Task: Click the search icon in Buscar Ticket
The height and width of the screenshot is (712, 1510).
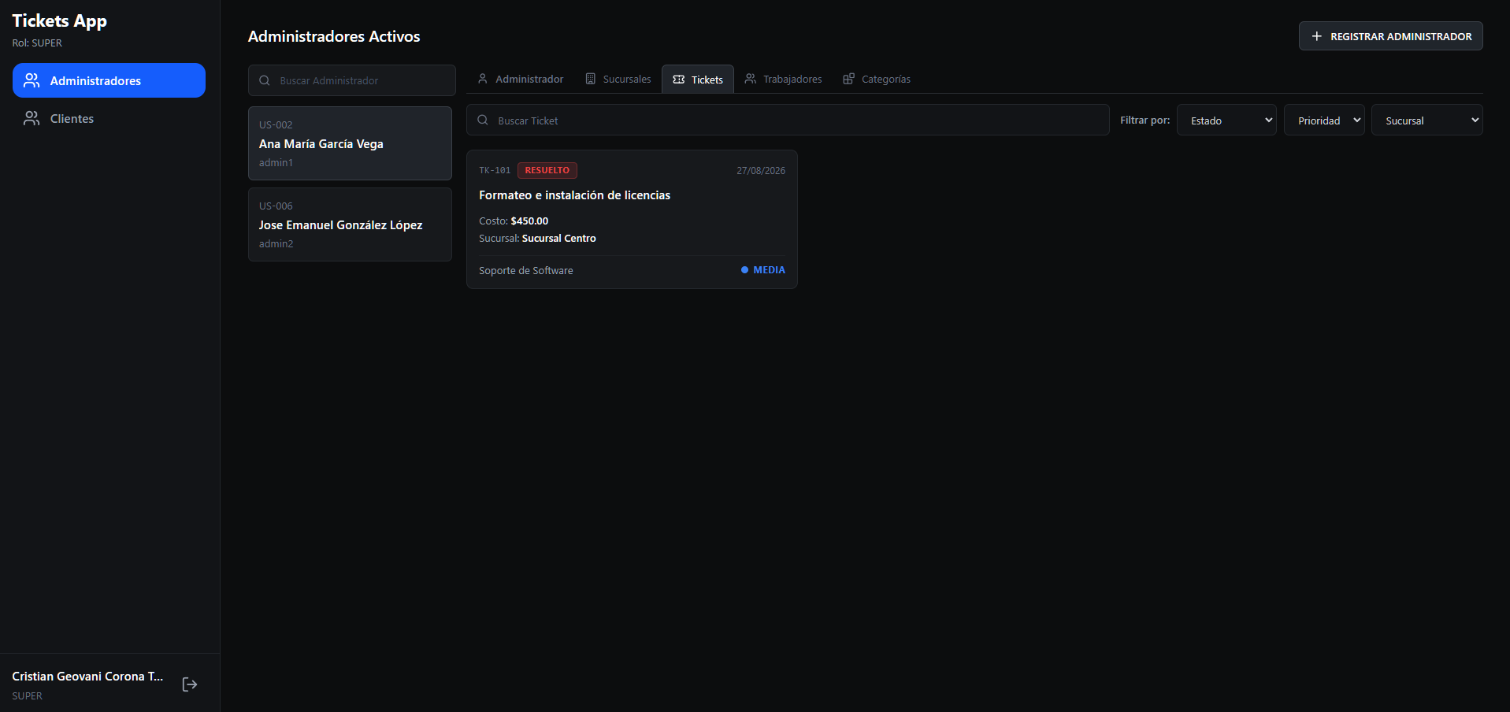Action: pyautogui.click(x=483, y=120)
